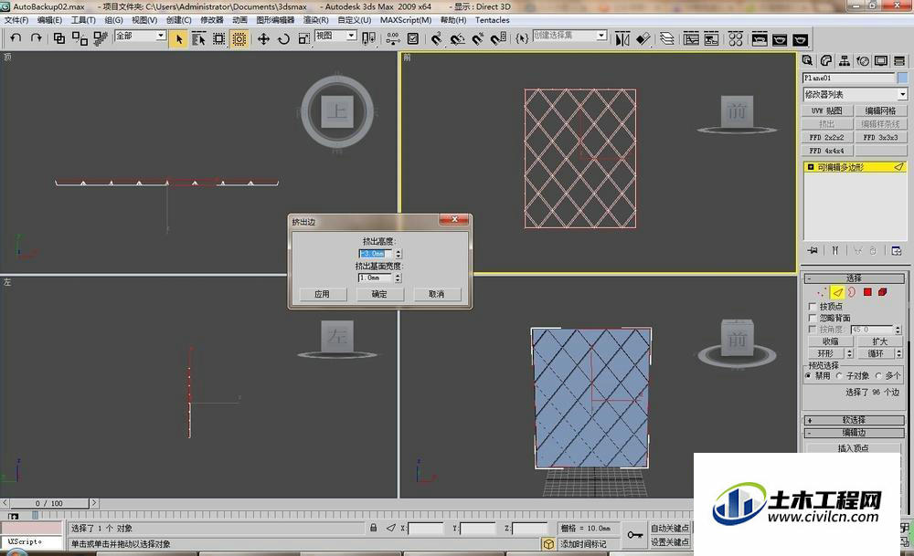Toggle the Angle Snap icon
The height and width of the screenshot is (556, 914).
[x=458, y=39]
